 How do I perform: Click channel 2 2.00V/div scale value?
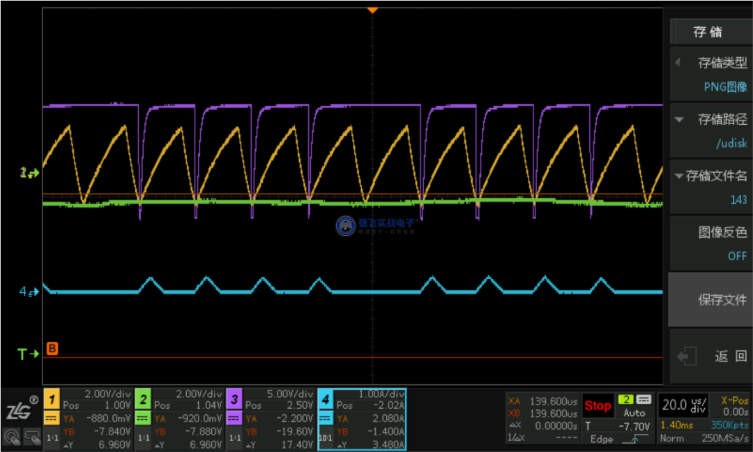coord(199,394)
